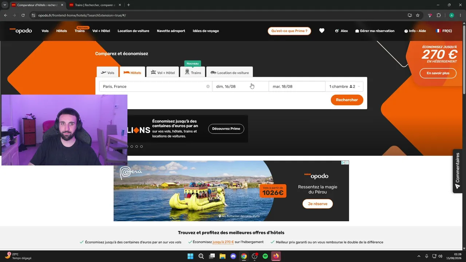Viewport: 466px width, 262px height.
Task: Click the microphone icon in system tray
Action: [427, 256]
